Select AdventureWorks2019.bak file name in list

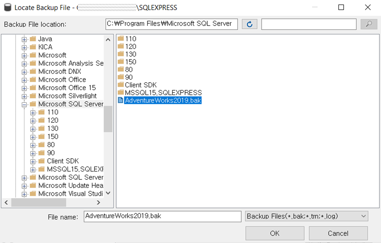[x=163, y=100]
